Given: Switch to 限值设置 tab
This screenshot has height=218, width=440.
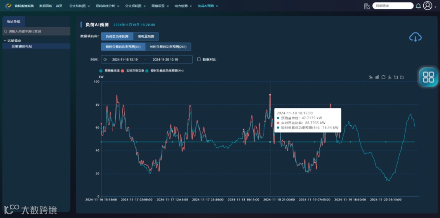Looking at the screenshot, I should [x=158, y=6].
